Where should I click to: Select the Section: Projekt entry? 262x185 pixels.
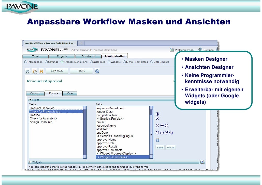point(123,119)
